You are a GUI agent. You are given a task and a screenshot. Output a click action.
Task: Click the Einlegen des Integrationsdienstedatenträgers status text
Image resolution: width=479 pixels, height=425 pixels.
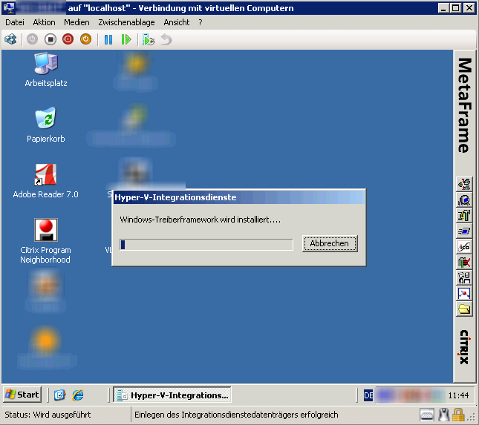click(236, 415)
